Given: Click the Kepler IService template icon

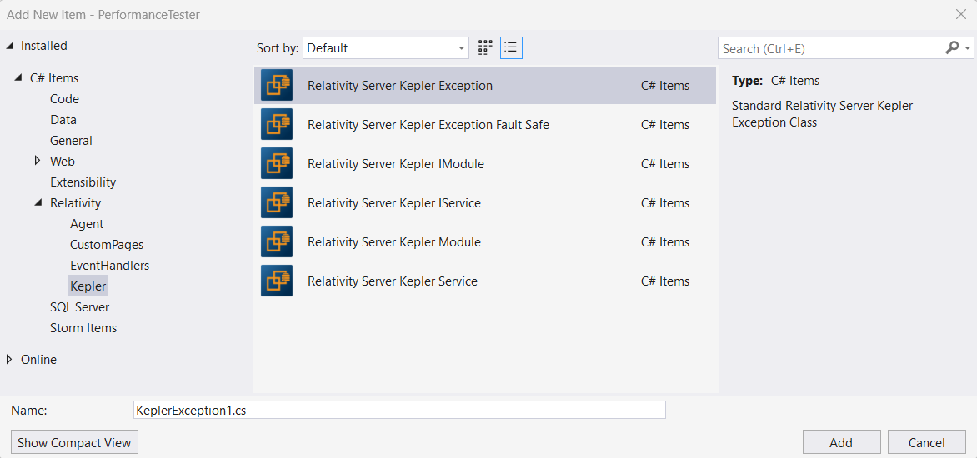Looking at the screenshot, I should [x=277, y=203].
